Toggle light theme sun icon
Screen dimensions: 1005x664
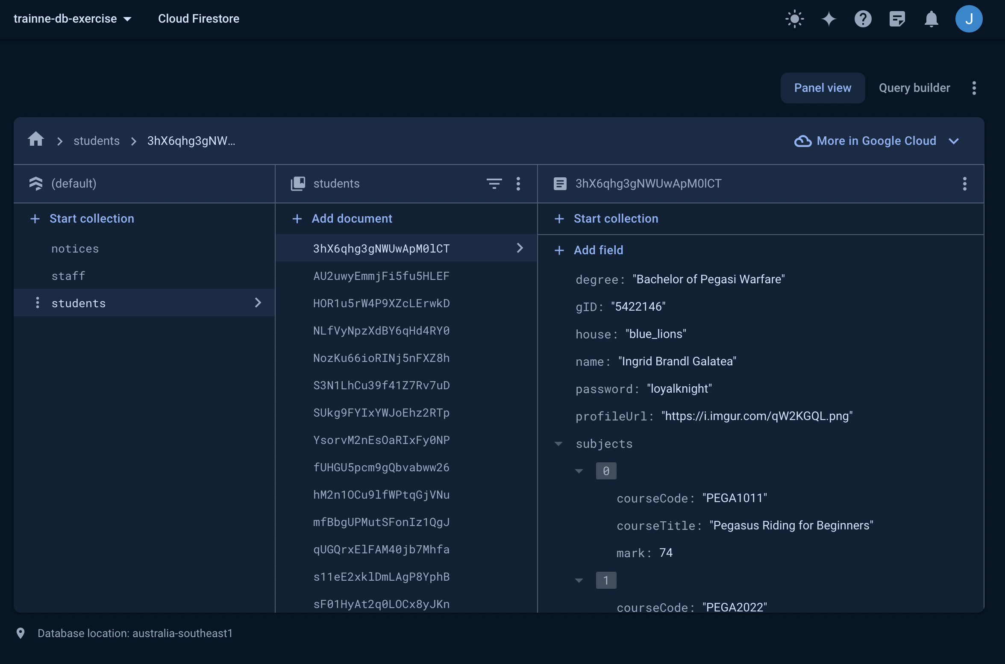(794, 19)
